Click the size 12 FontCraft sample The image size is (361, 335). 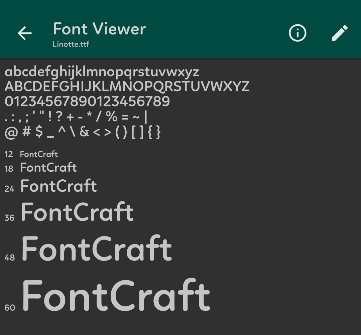[x=39, y=154]
